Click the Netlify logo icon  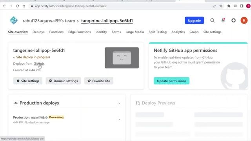point(14,20)
